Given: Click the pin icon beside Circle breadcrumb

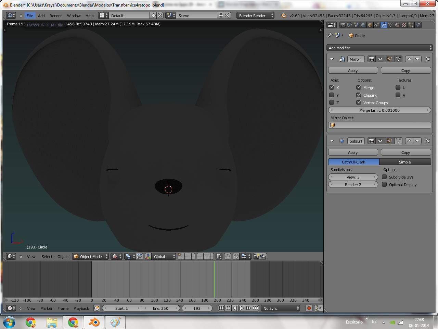Looking at the screenshot, I should [x=330, y=35].
